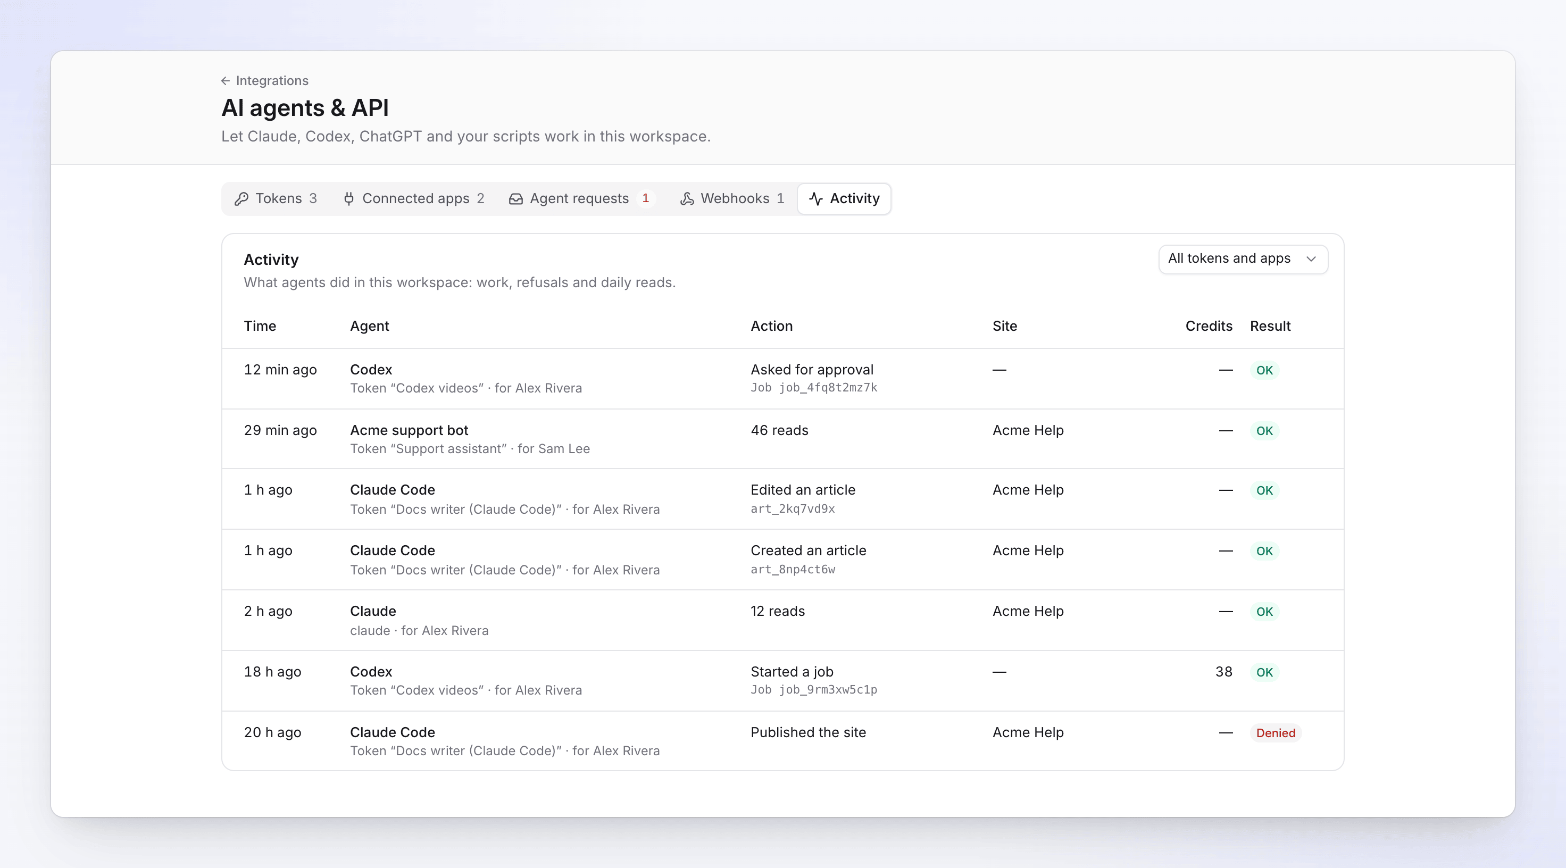The height and width of the screenshot is (868, 1566).
Task: Click the Denied result badge
Action: (x=1276, y=733)
